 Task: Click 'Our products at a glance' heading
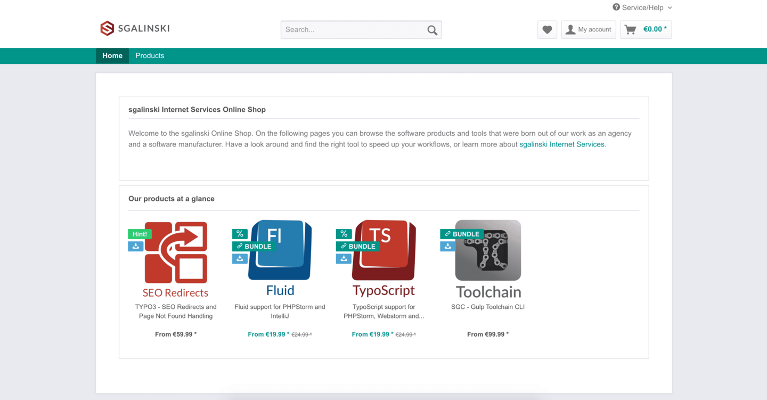point(172,199)
